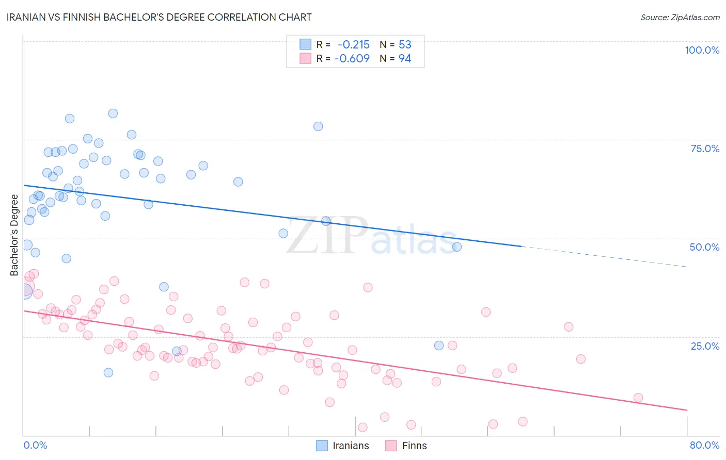Select the 100.0% axis tick label

tap(702, 50)
